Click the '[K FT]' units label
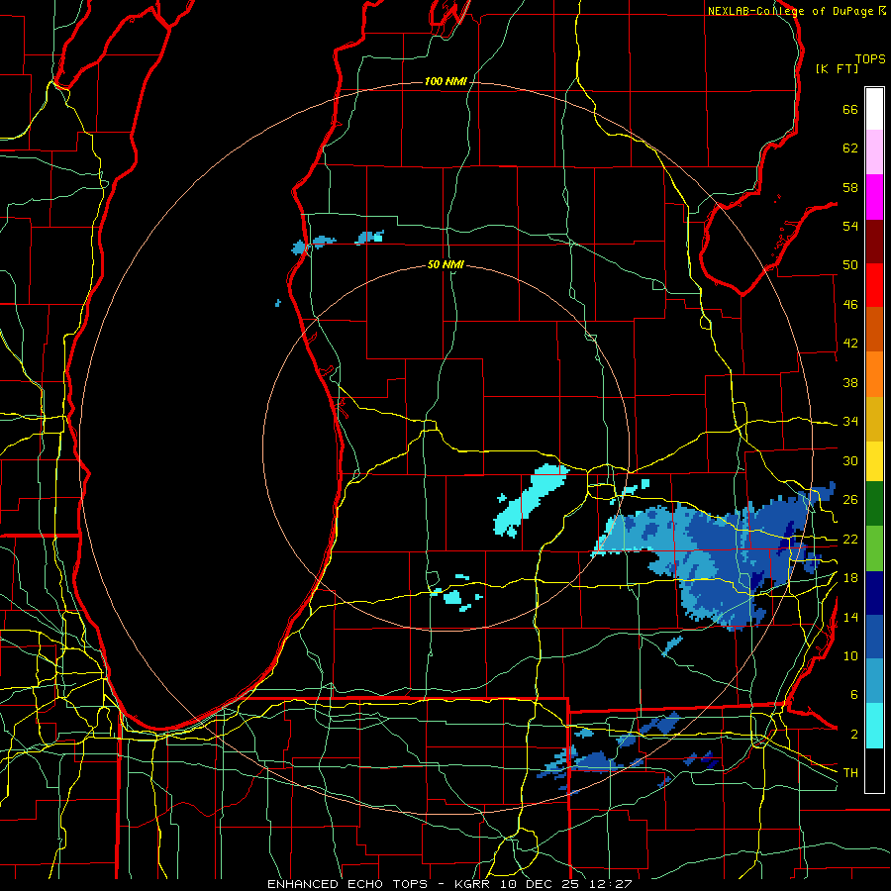This screenshot has width=891, height=891. (x=837, y=69)
